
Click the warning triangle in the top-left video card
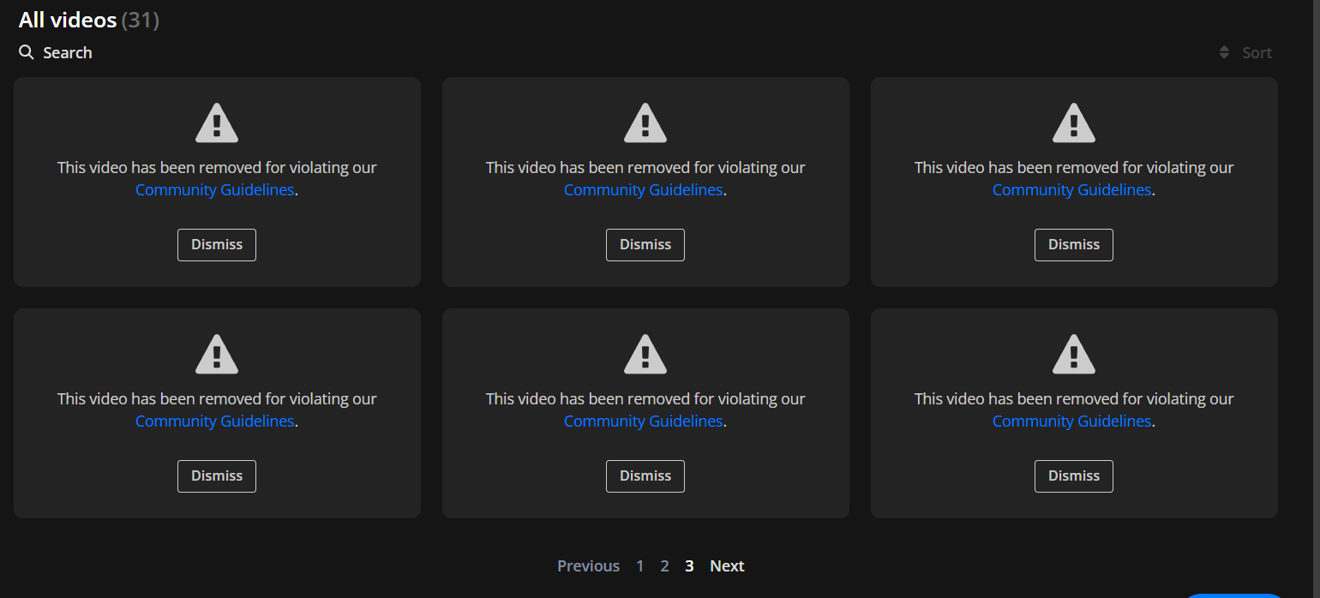point(217,123)
